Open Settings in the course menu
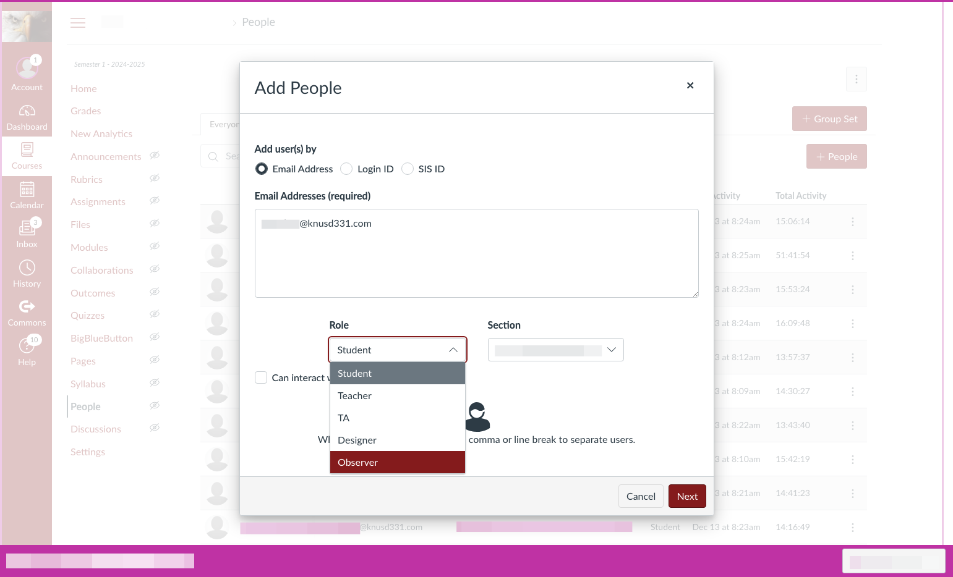Screen dimensions: 953x577 click(88, 452)
